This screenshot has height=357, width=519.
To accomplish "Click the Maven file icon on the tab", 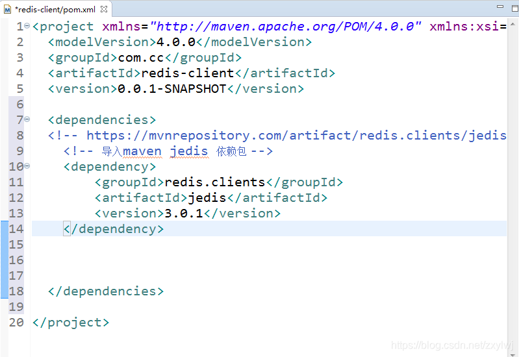I will [x=7, y=10].
